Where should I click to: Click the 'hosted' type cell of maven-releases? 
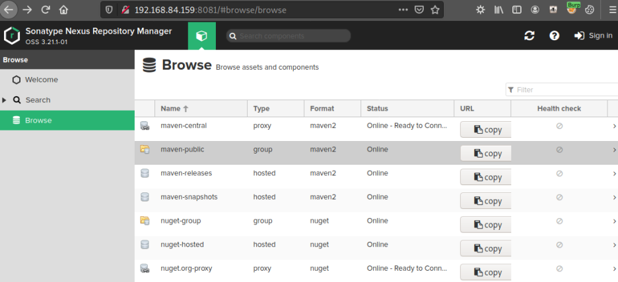pos(264,173)
